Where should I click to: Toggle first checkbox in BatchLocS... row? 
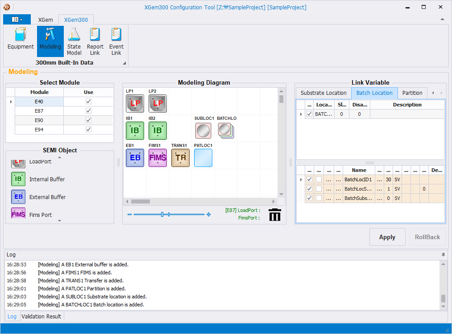(x=309, y=189)
